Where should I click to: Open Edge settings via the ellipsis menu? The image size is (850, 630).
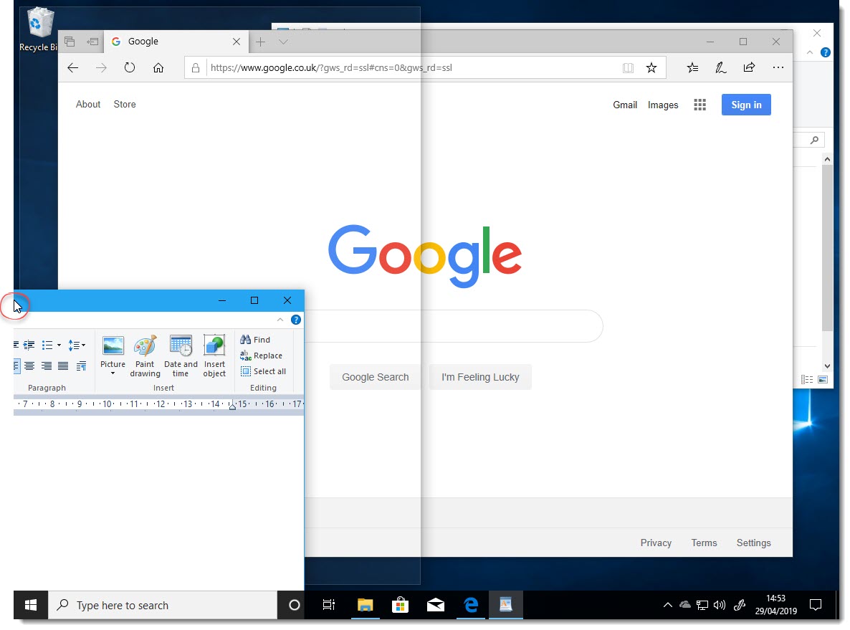[778, 67]
